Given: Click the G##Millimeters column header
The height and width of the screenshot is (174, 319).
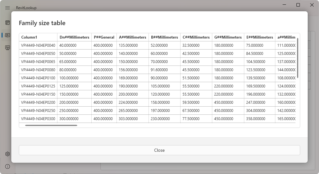Looking at the screenshot, I should coord(228,37).
